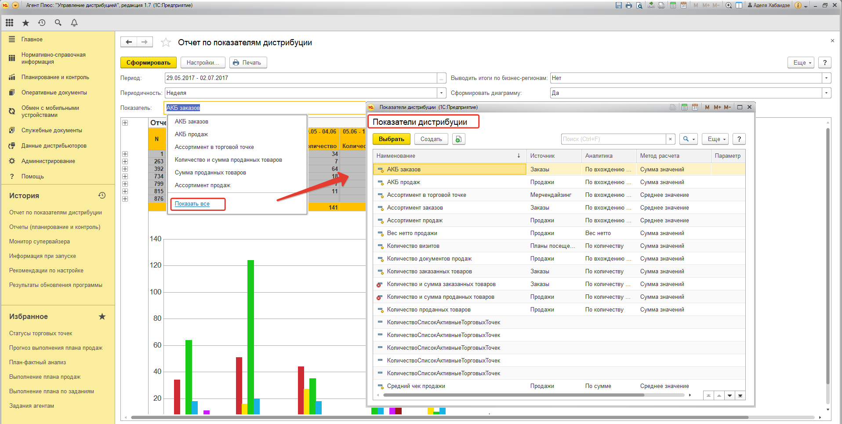The height and width of the screenshot is (424, 842).
Task: Click the search magnifier in the tools panel
Action: click(58, 22)
